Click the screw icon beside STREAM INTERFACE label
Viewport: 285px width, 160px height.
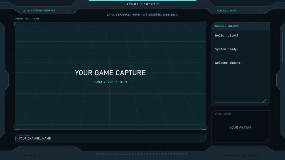click(x=68, y=11)
